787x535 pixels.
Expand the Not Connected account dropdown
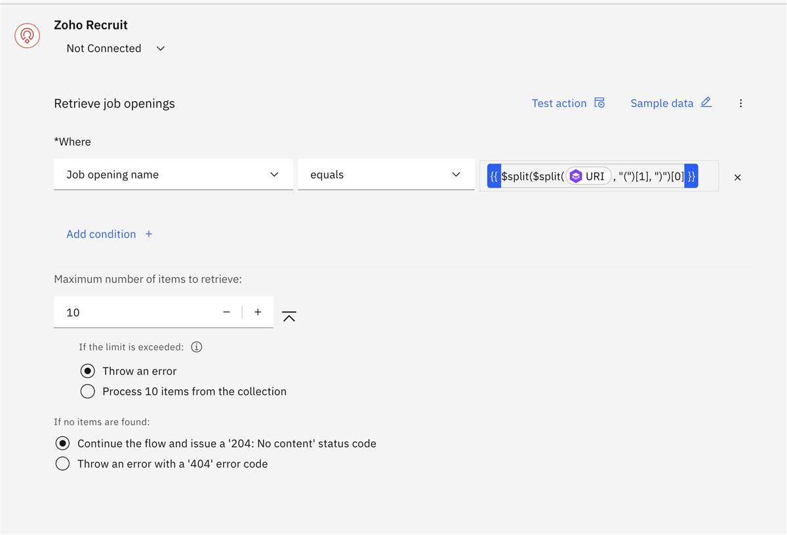click(x=115, y=49)
